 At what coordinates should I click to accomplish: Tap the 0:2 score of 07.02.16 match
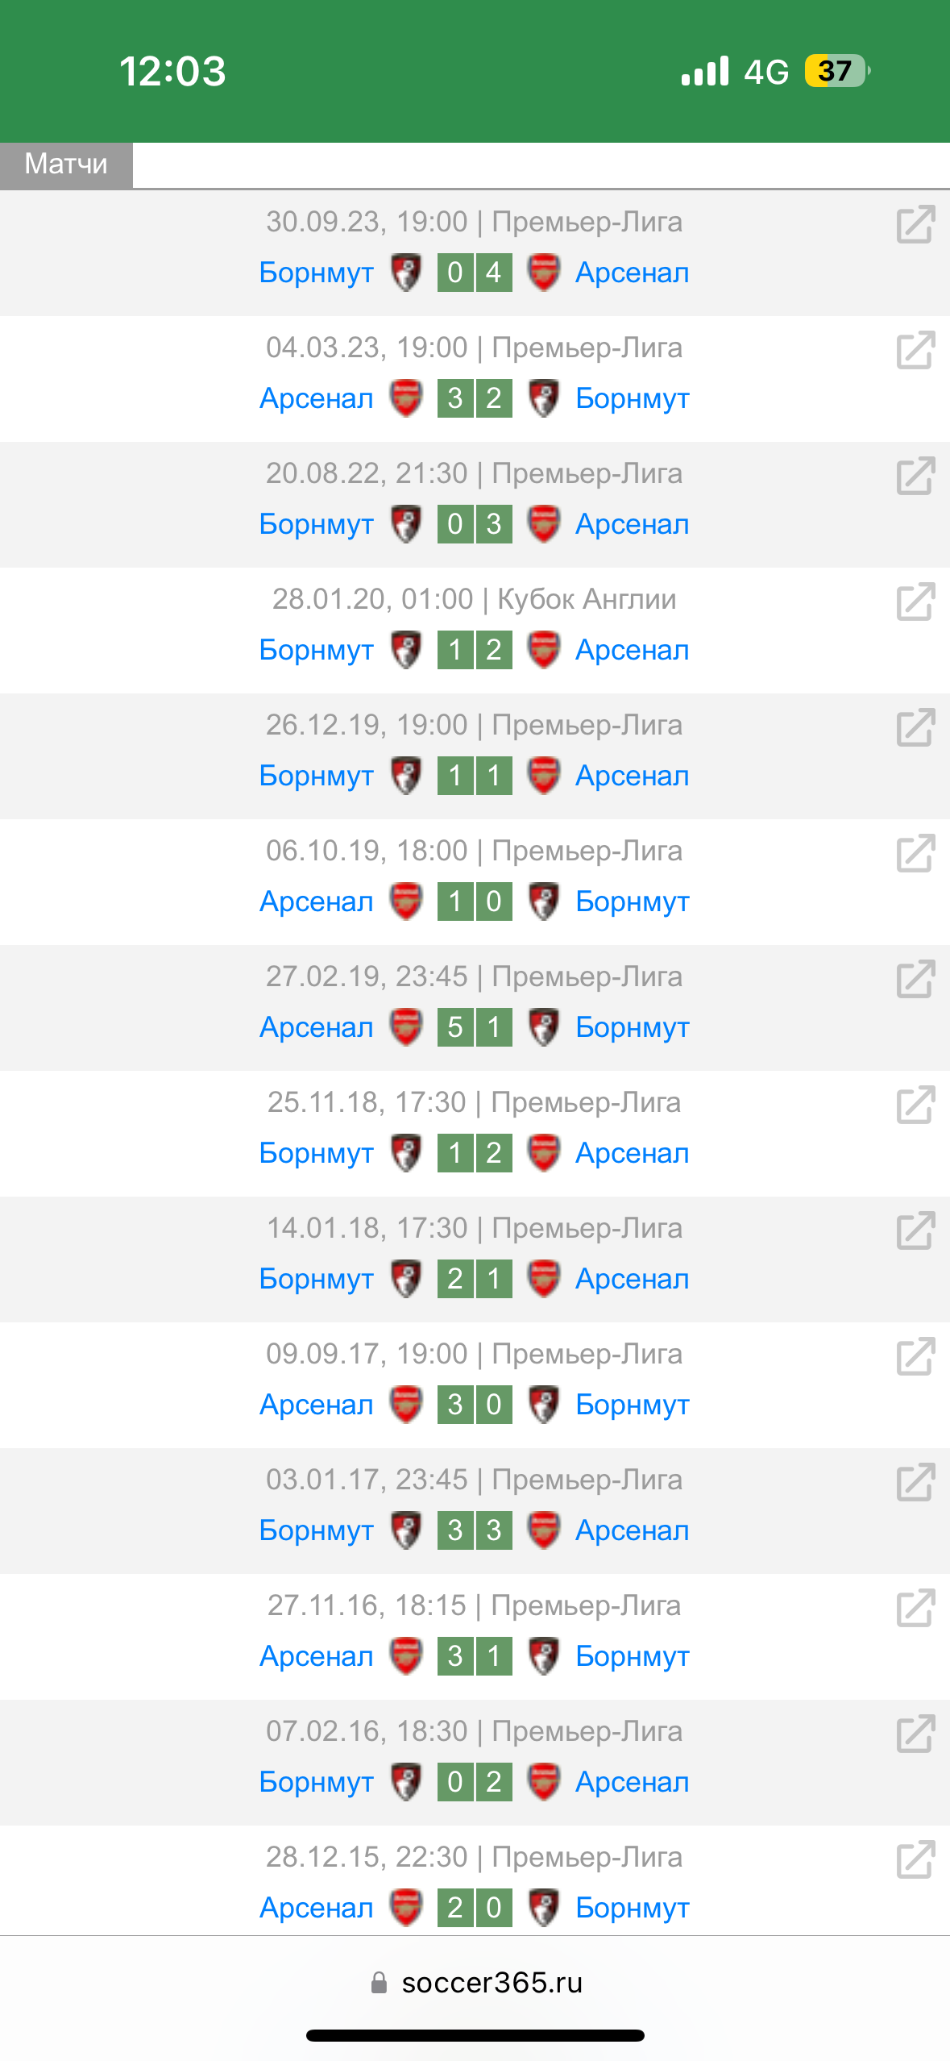475,1782
